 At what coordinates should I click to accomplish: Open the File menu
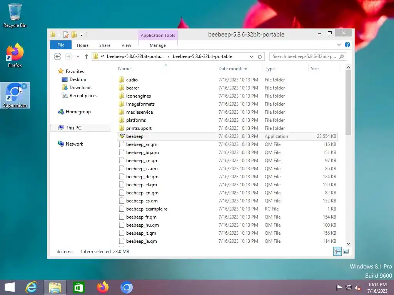[x=60, y=45]
